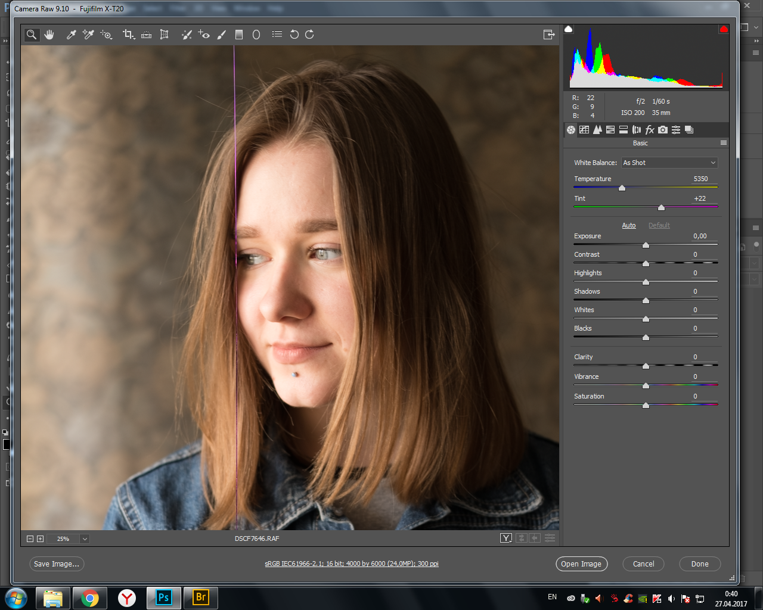This screenshot has width=763, height=610.
Task: Toggle between current and default settings icon
Action: 550,538
